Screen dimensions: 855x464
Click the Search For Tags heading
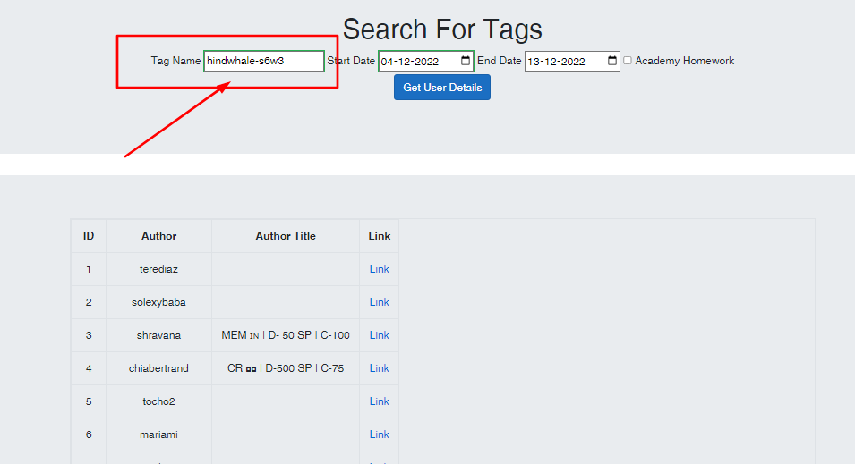tap(442, 30)
